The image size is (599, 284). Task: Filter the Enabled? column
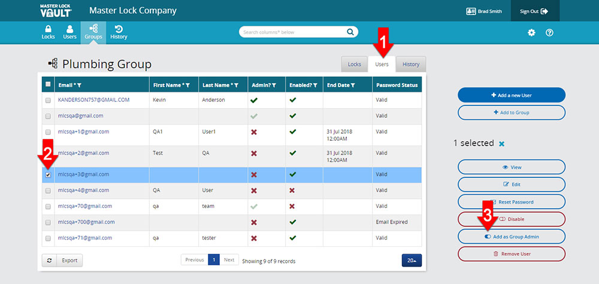315,85
